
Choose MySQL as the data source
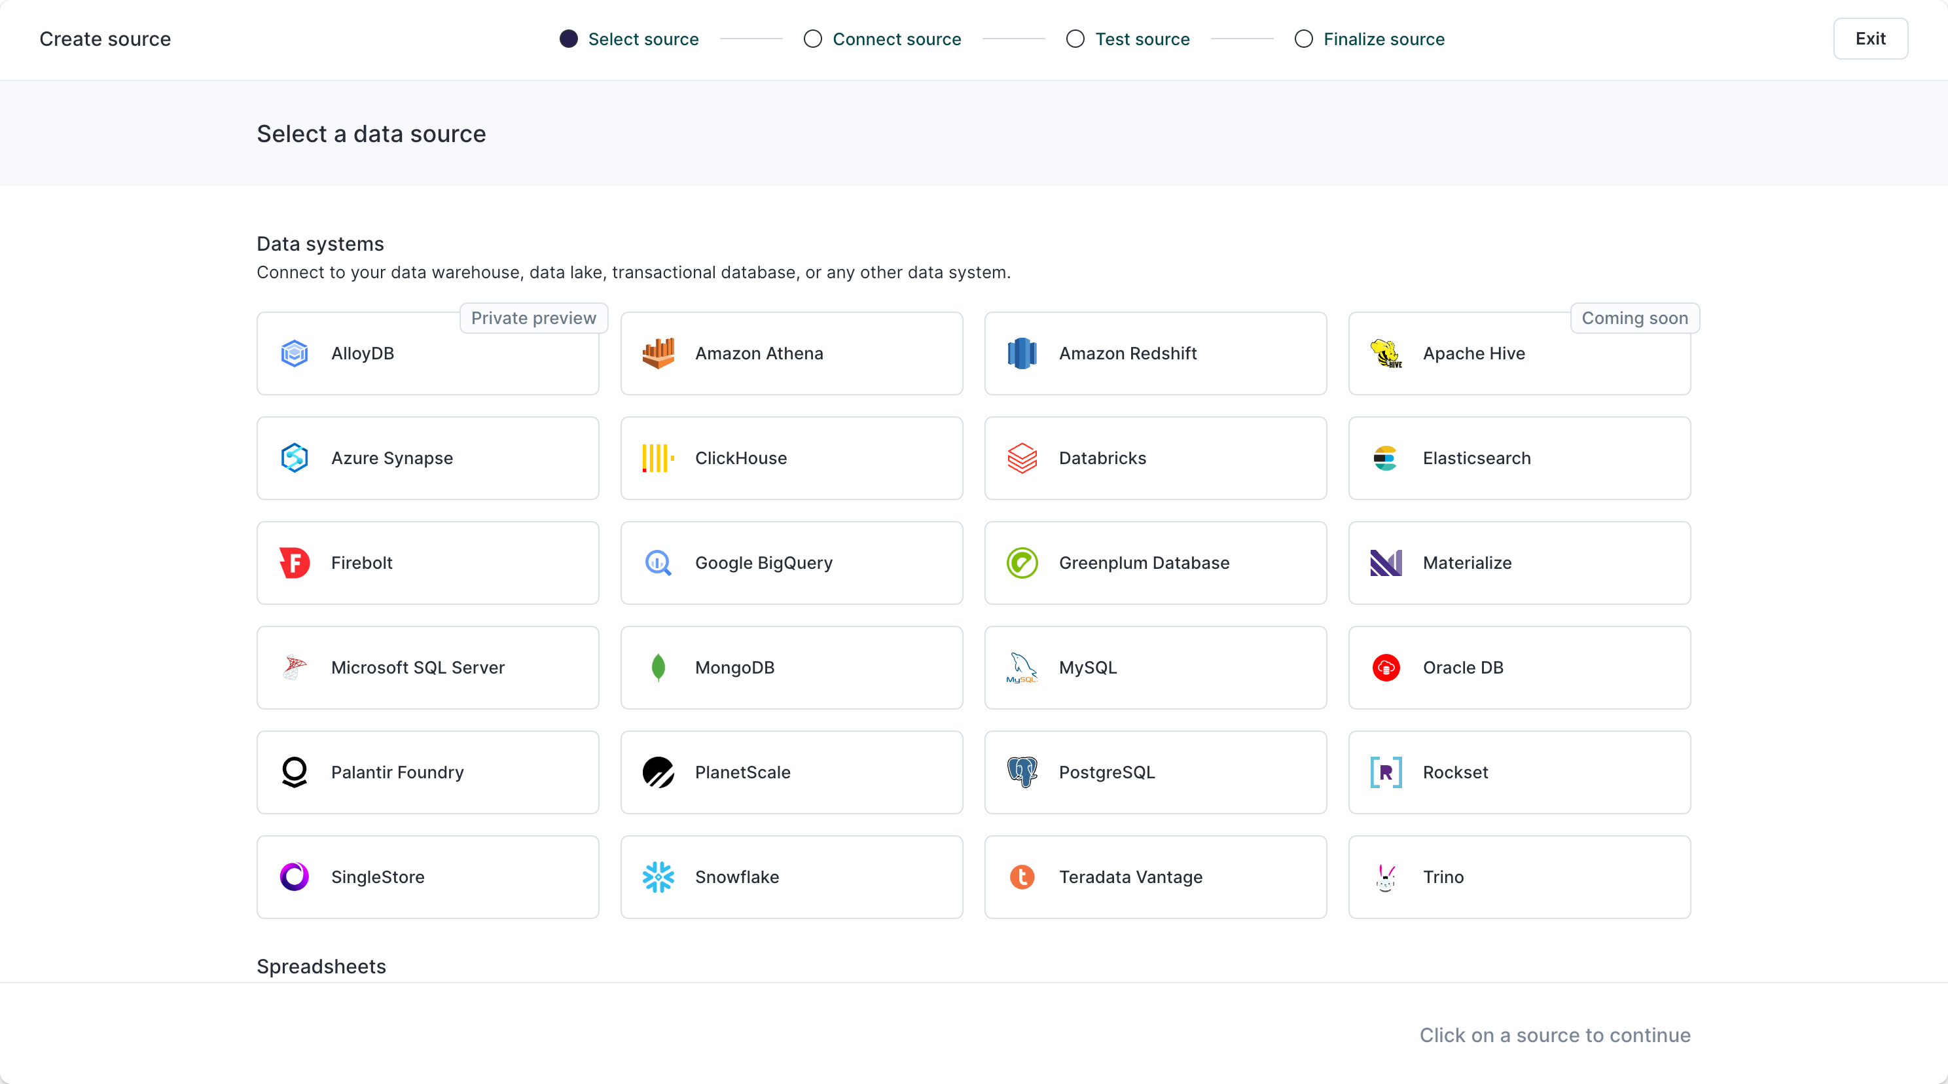pos(1155,667)
